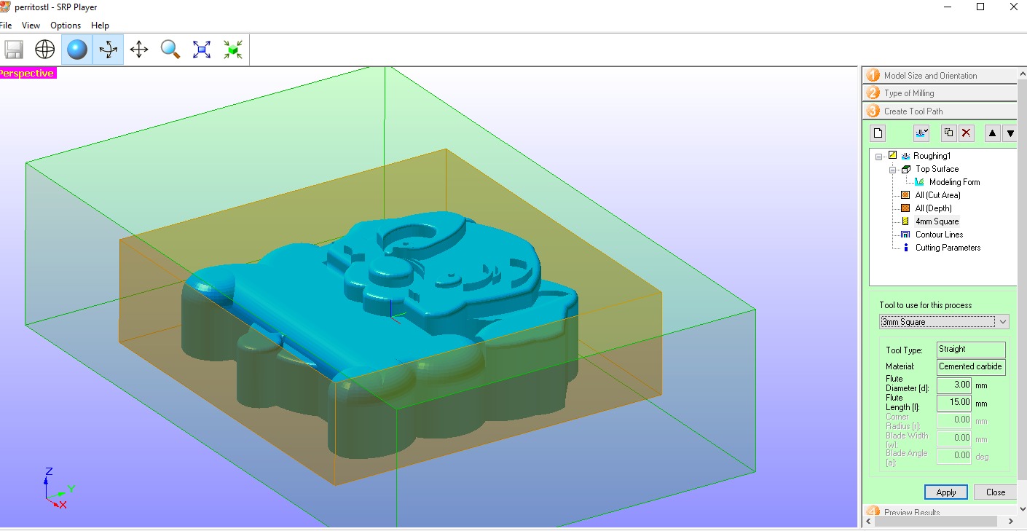Click the Flute Diameter value field
The width and height of the screenshot is (1027, 531).
coord(953,384)
